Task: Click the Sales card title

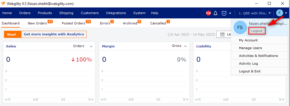Action: pos(11,46)
